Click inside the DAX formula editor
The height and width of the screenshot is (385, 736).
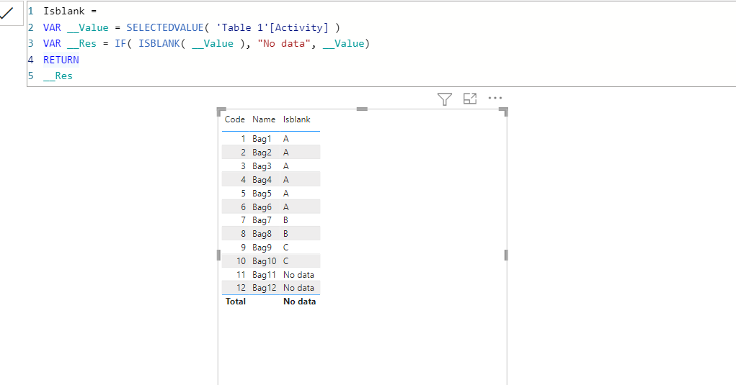(381, 44)
